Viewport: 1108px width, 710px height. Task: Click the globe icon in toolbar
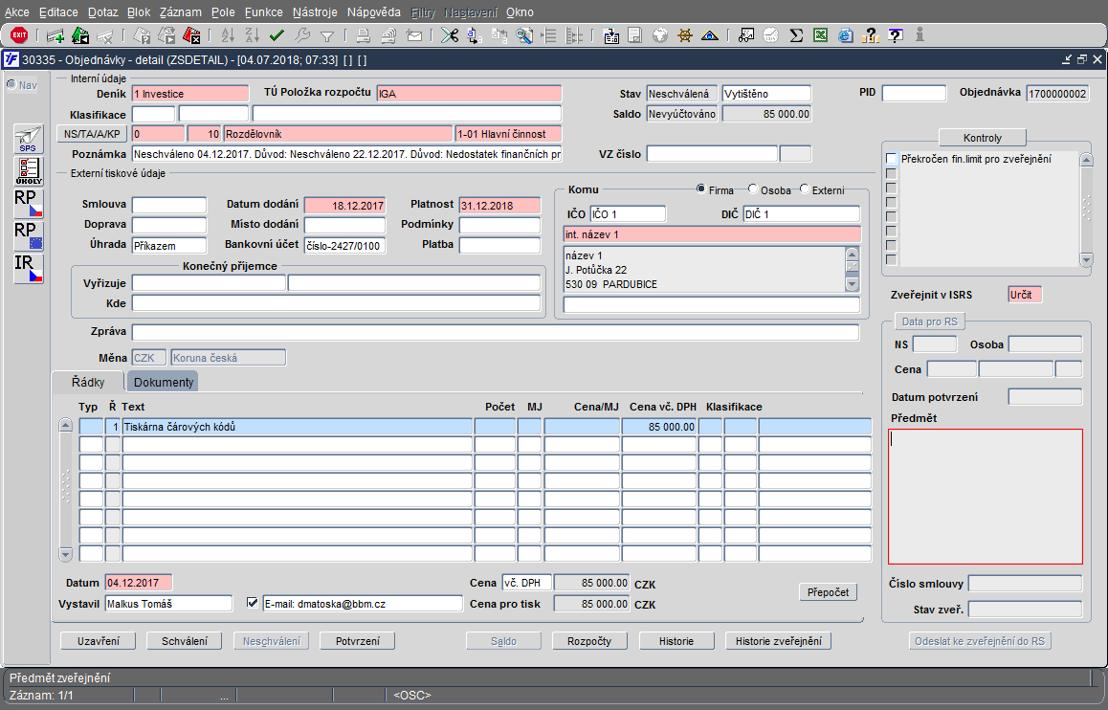(660, 35)
